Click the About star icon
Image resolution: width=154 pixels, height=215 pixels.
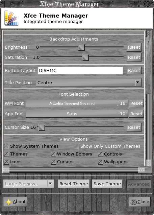[8, 202]
